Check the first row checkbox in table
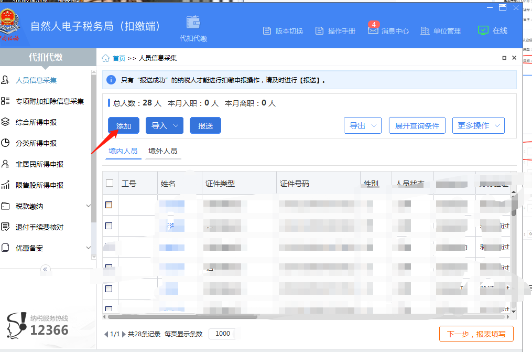Viewport: 532px width, 352px height. pos(109,205)
